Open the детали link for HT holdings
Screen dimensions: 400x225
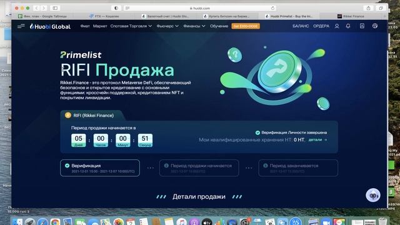pos(317,140)
